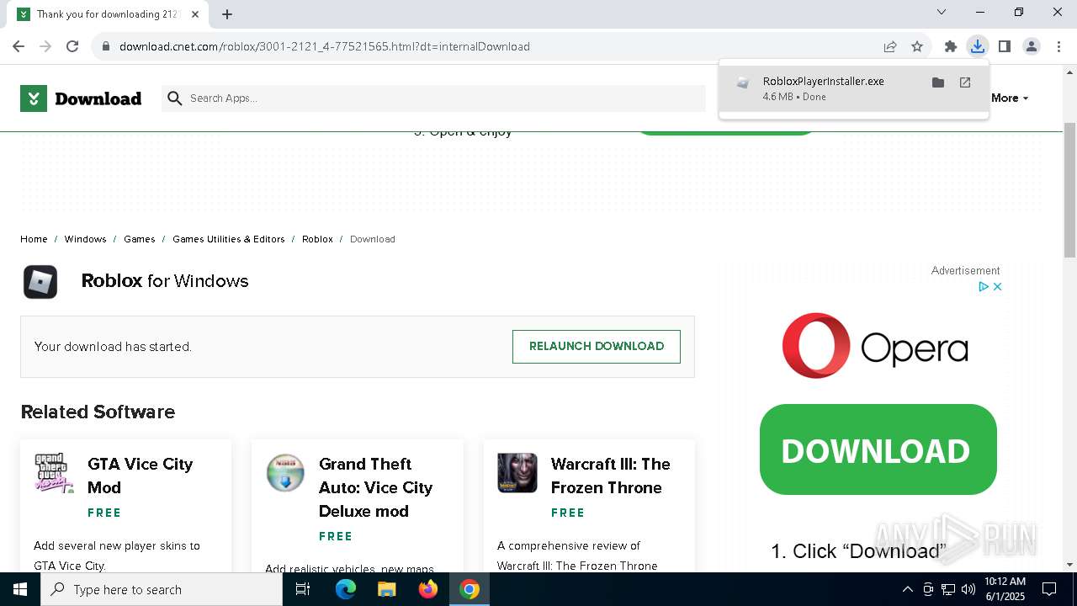Launch Firefox from the taskbar
Viewport: 1077px width, 606px height.
coord(428,589)
